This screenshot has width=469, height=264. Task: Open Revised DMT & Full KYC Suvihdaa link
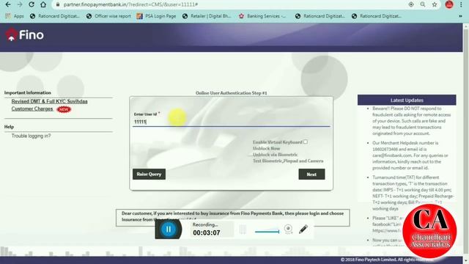(49, 101)
